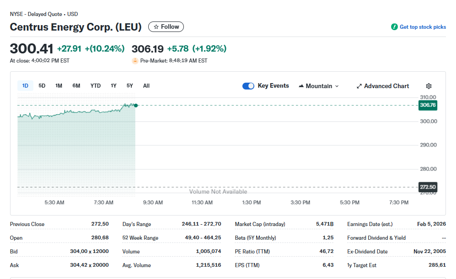View the 1Y chart range
This screenshot has height=279, width=456.
113,86
